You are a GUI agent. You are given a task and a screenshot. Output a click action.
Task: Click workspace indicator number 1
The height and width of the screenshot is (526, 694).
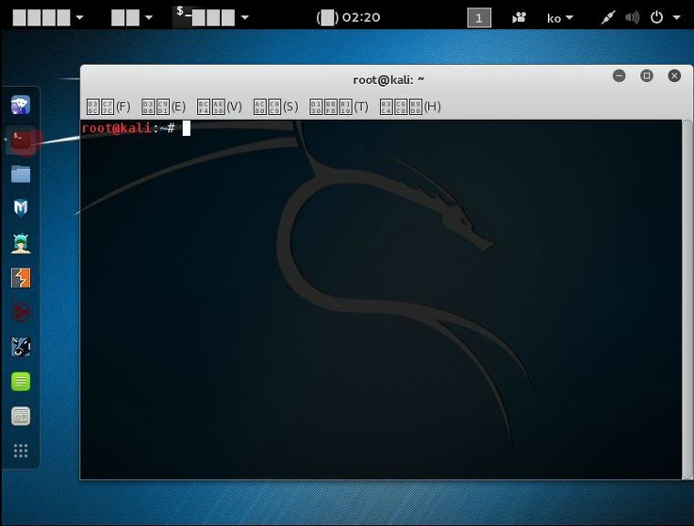tap(478, 17)
